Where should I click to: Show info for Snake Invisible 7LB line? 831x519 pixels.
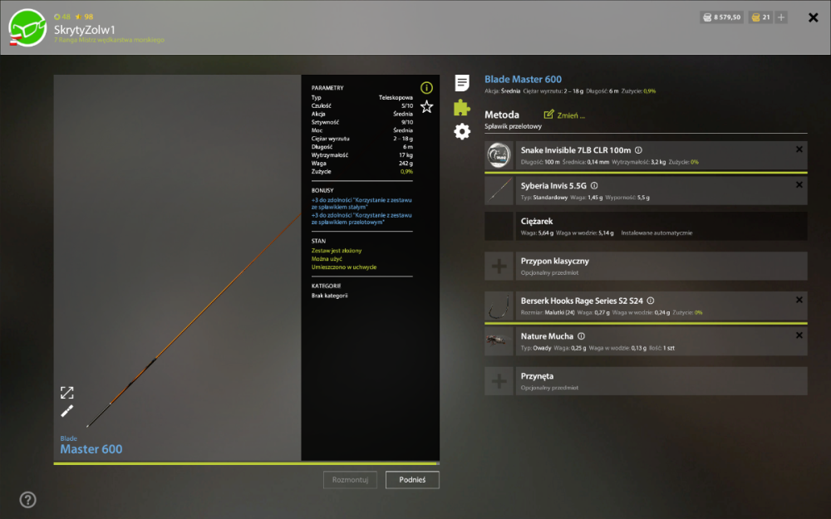click(x=638, y=150)
